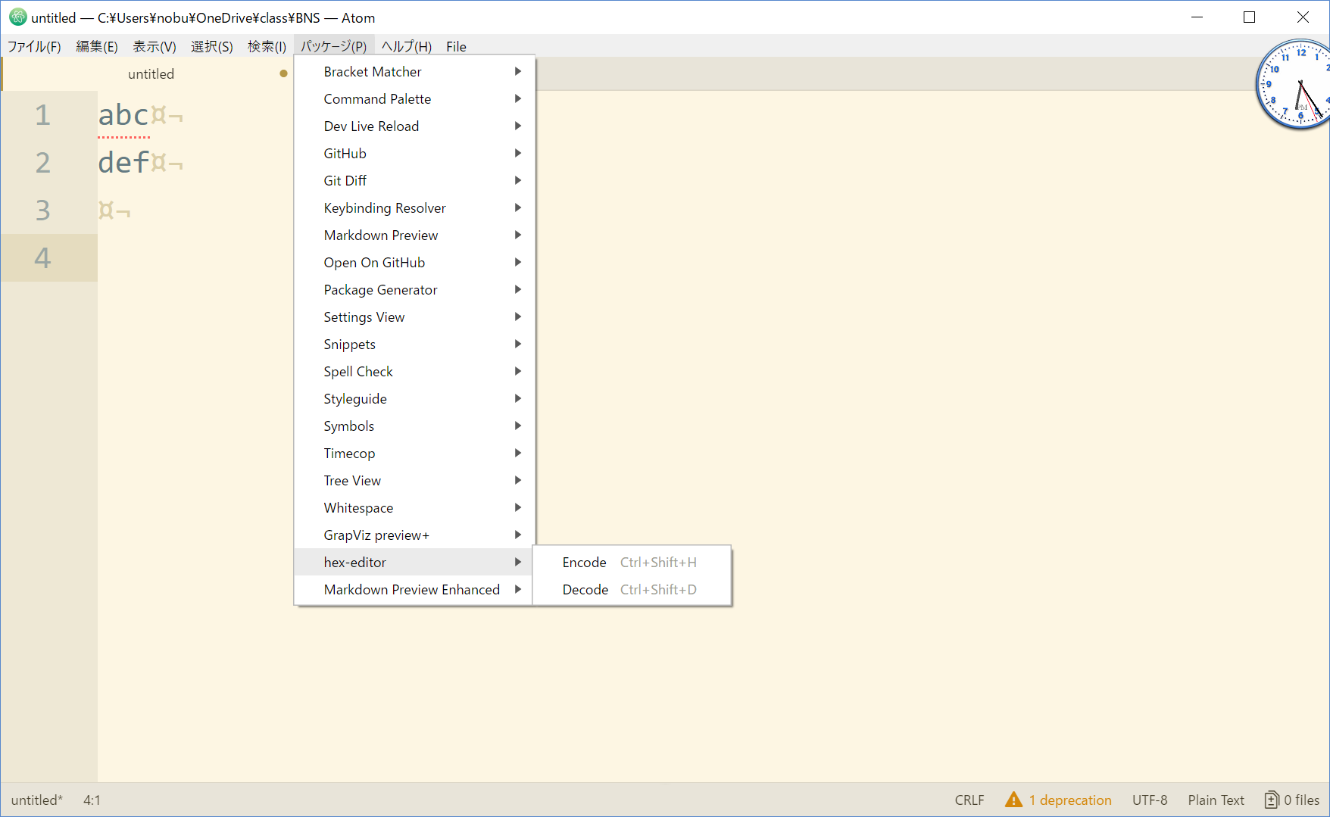The image size is (1330, 817).
Task: Expand Git Diff submenu
Action: (414, 180)
